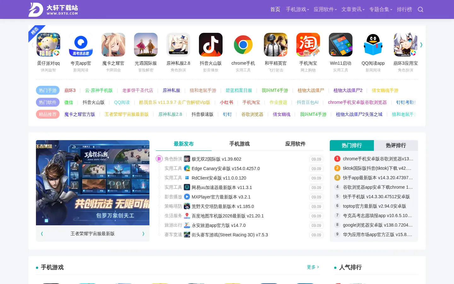The height and width of the screenshot is (284, 454).
Task: Expand the 专题合集 nav dropdown
Action: click(381, 9)
